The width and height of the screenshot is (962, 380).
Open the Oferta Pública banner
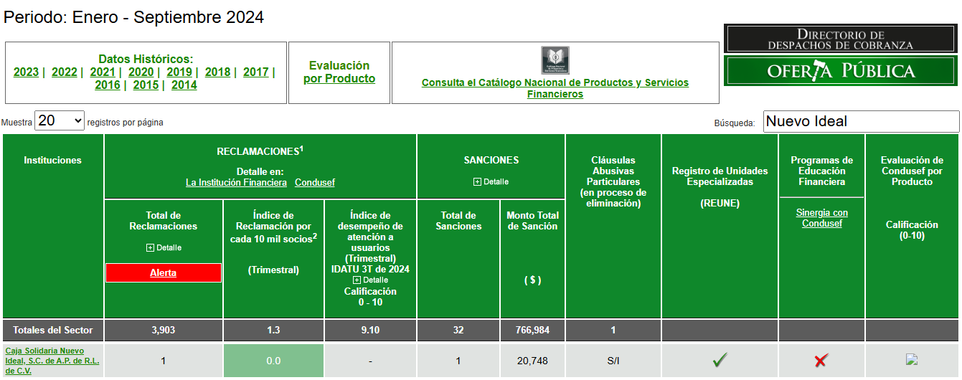pyautogui.click(x=841, y=71)
